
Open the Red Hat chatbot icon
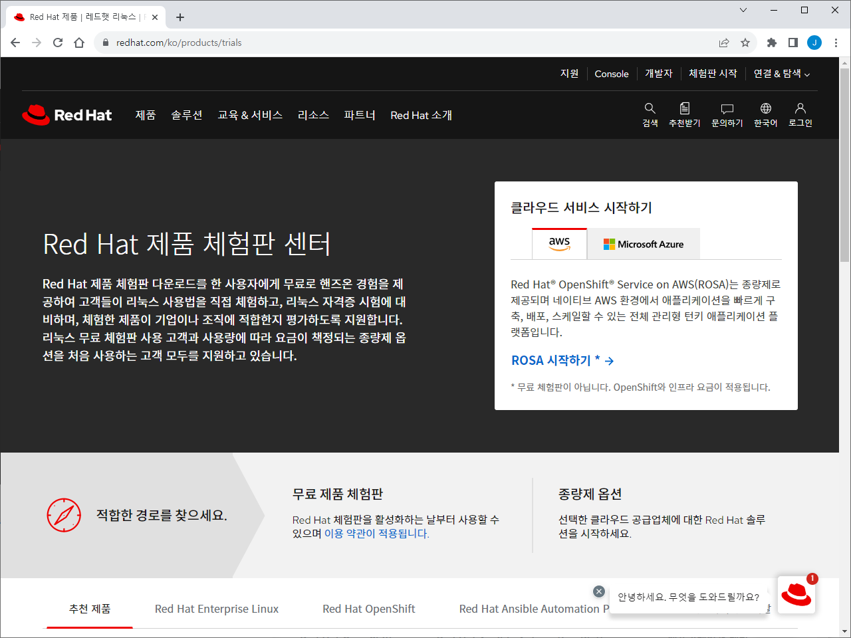click(x=796, y=594)
